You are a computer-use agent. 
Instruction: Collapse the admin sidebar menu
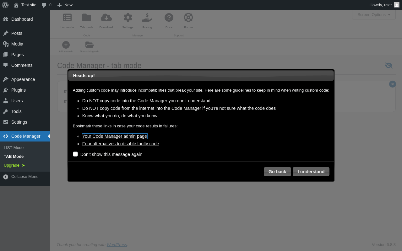click(x=25, y=177)
